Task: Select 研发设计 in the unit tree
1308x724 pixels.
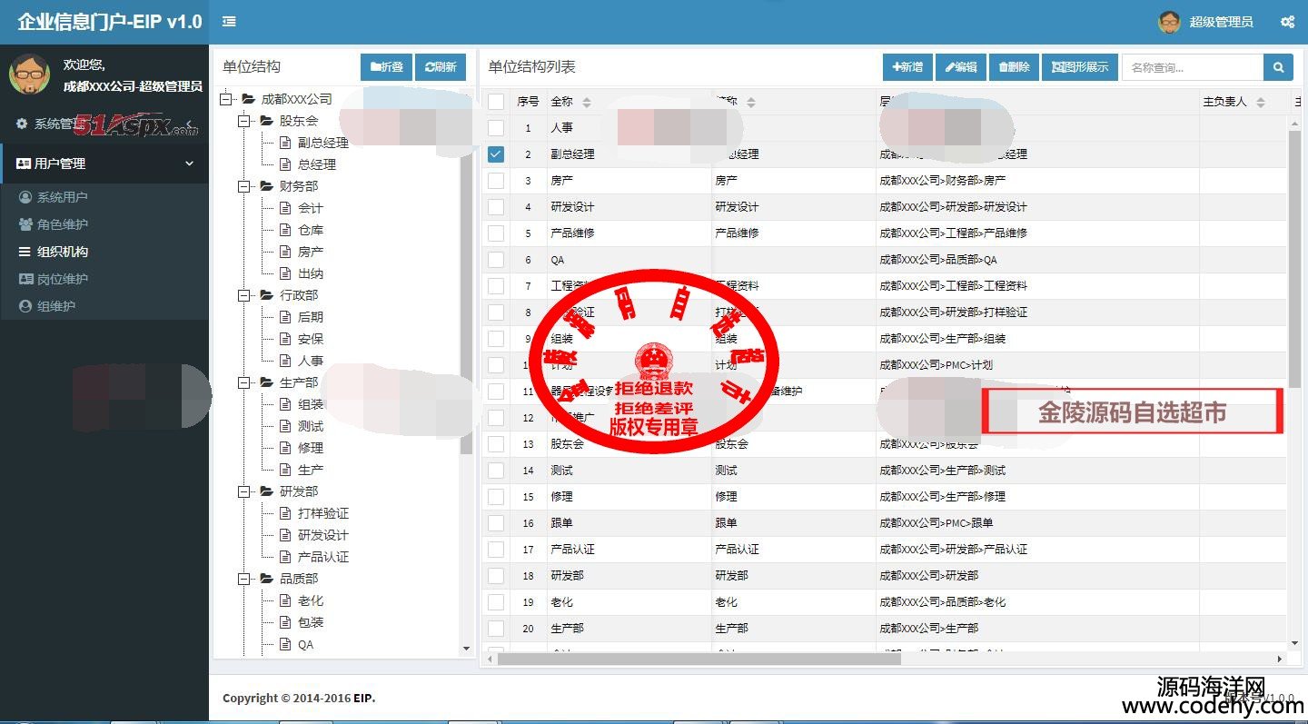Action: 322,535
